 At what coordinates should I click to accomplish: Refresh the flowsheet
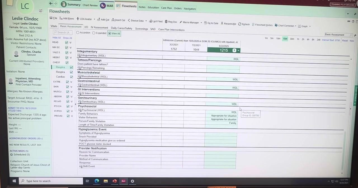(244, 24)
